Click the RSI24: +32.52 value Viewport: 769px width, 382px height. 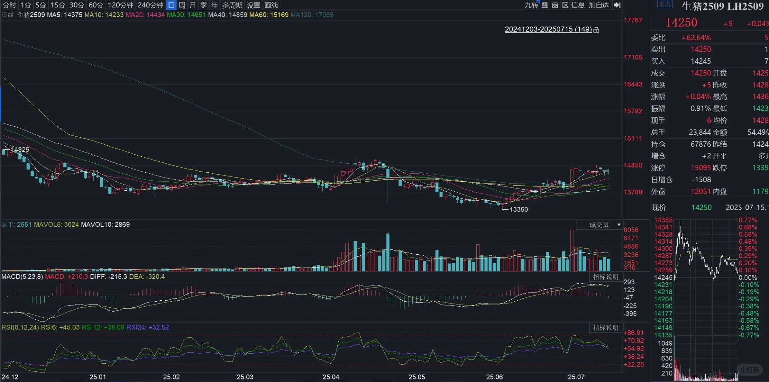coord(148,328)
